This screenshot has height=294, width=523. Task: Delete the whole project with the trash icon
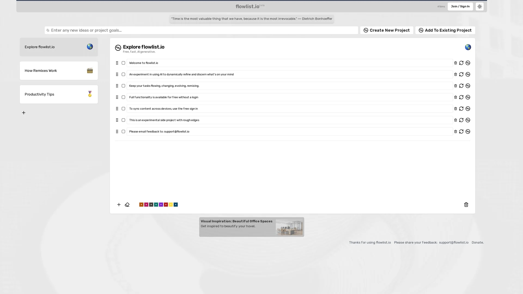pyautogui.click(x=466, y=204)
